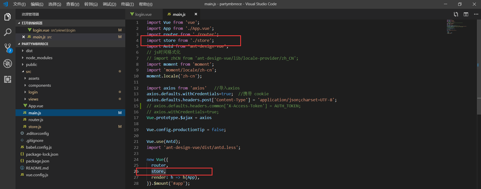The height and width of the screenshot is (189, 481).
Task: Click the 'Vue.config.productionTip = false;' line
Action: click(186, 130)
